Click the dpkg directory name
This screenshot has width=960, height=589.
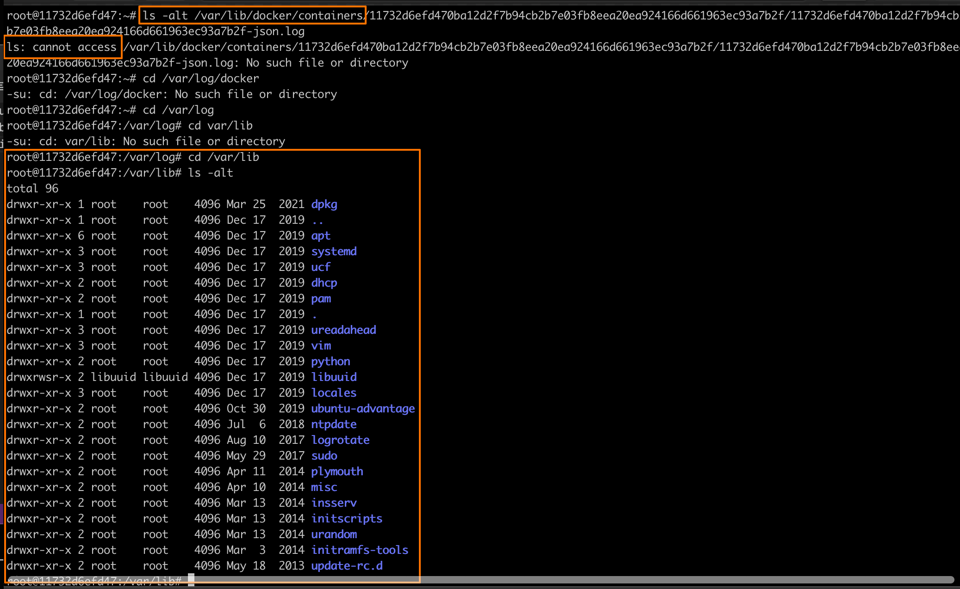324,204
